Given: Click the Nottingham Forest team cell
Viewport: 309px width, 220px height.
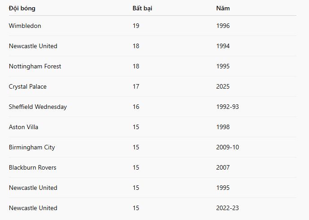Looking at the screenshot, I should click(35, 66).
